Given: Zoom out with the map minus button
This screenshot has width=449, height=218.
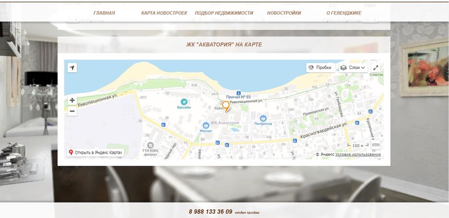Looking at the screenshot, I should tap(72, 111).
